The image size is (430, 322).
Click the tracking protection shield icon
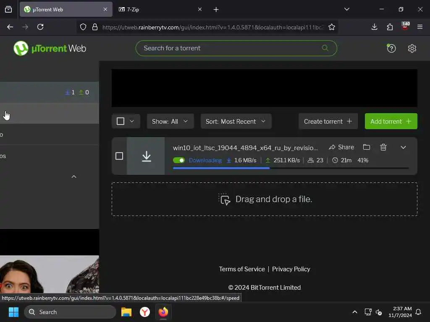tap(83, 27)
